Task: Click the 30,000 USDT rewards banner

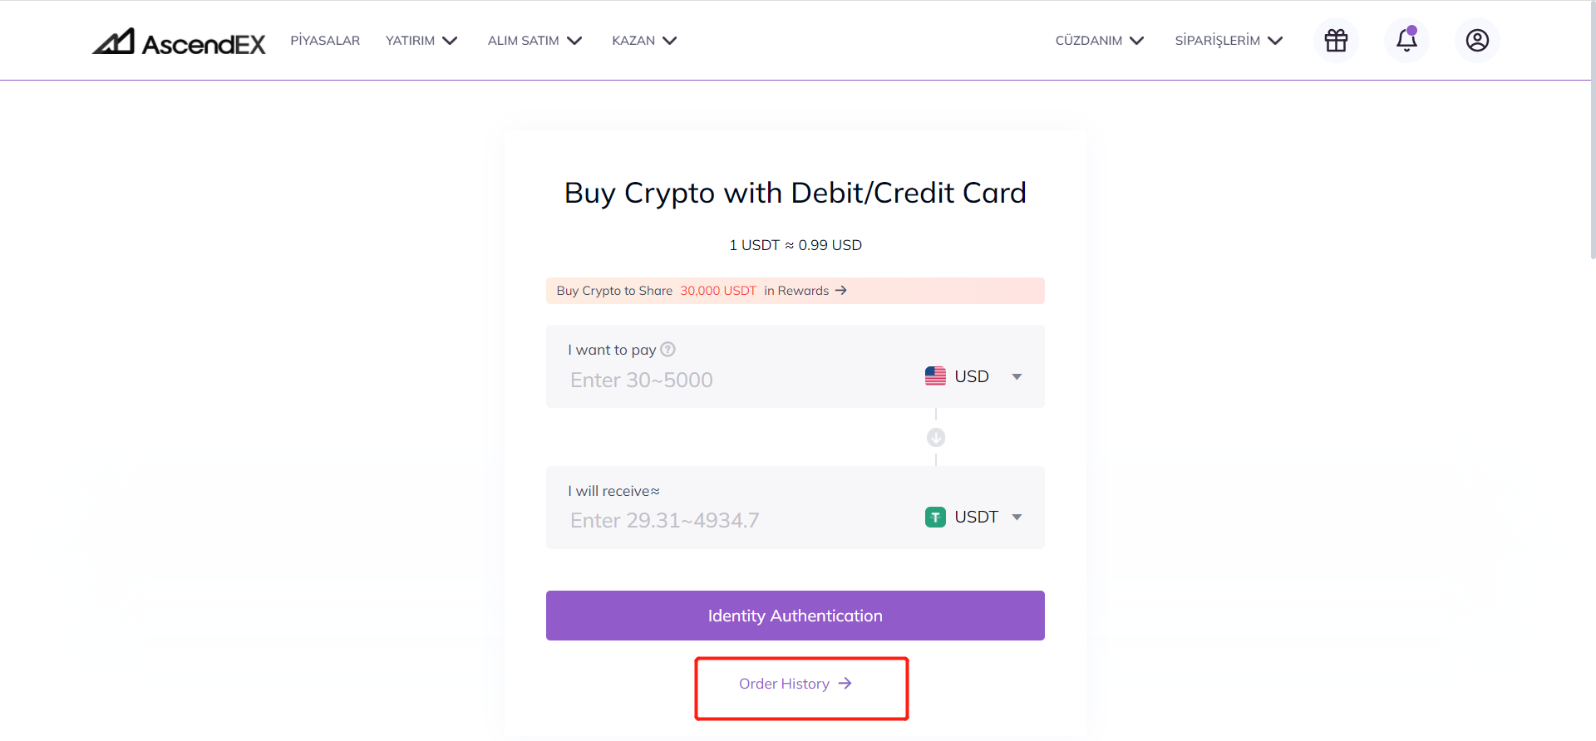Action: pyautogui.click(x=796, y=291)
